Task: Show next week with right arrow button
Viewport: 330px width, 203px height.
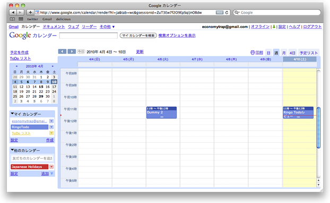Action: [x=72, y=51]
